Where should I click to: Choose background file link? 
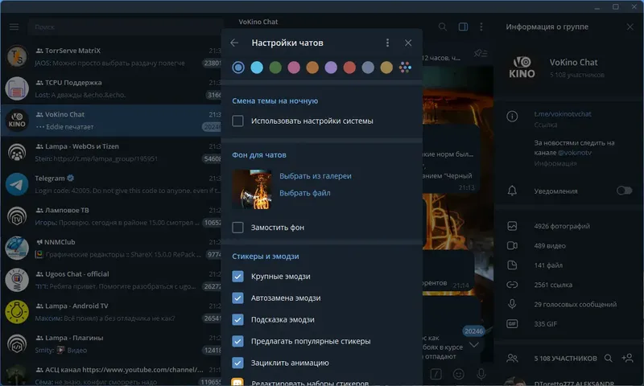click(305, 193)
